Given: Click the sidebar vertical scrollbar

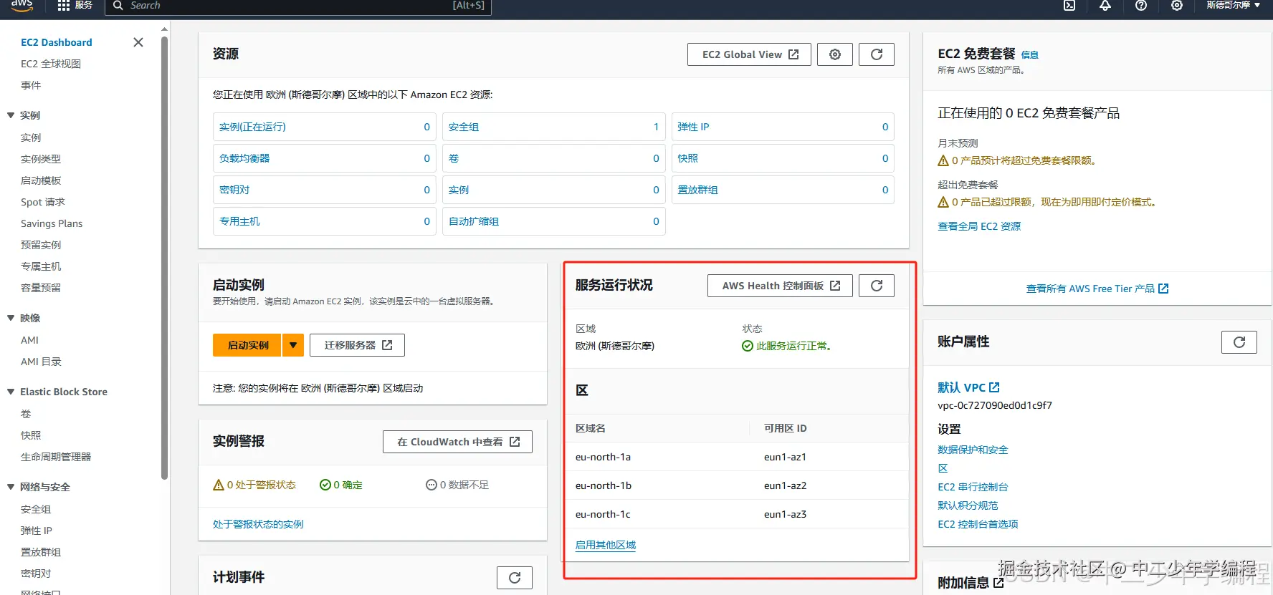Looking at the screenshot, I should coord(165,258).
